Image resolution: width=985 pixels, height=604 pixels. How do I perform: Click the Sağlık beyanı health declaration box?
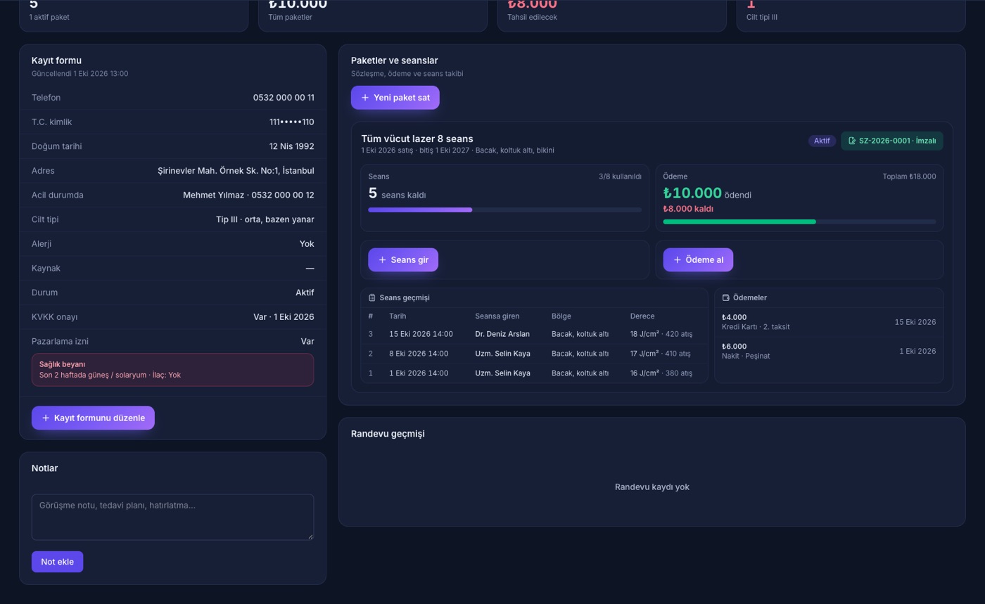[x=172, y=370]
